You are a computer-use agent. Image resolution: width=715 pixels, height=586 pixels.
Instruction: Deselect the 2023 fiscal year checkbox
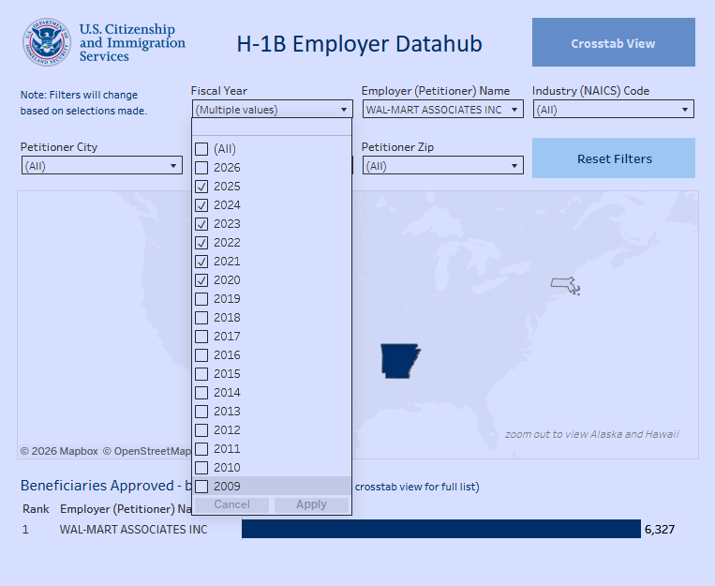pos(201,224)
